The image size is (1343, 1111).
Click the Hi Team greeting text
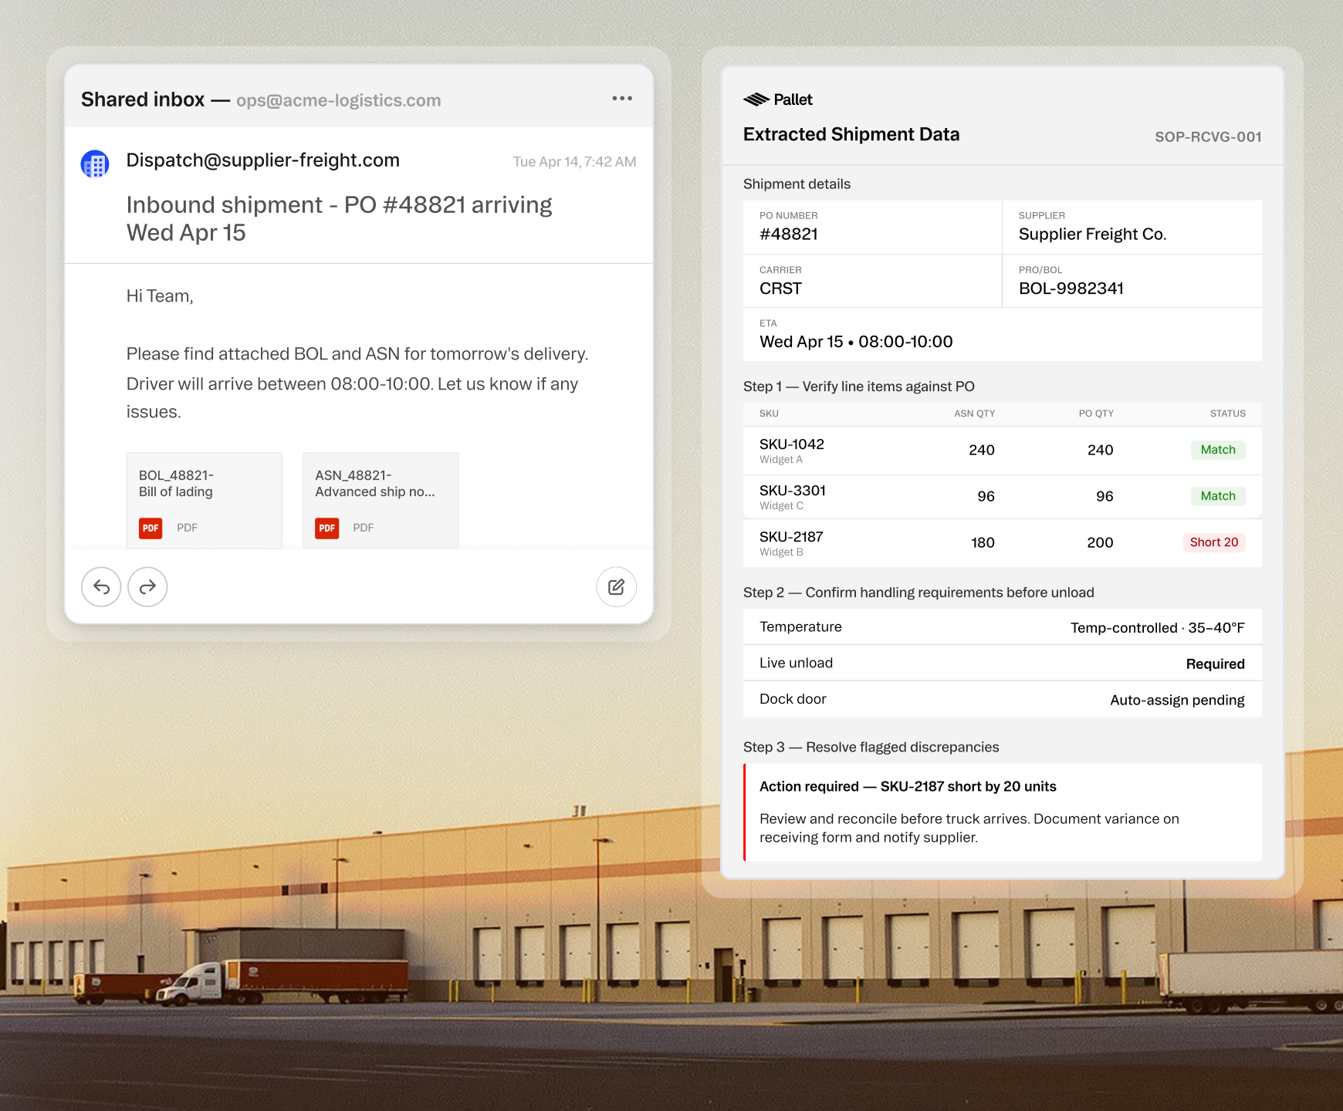point(160,296)
